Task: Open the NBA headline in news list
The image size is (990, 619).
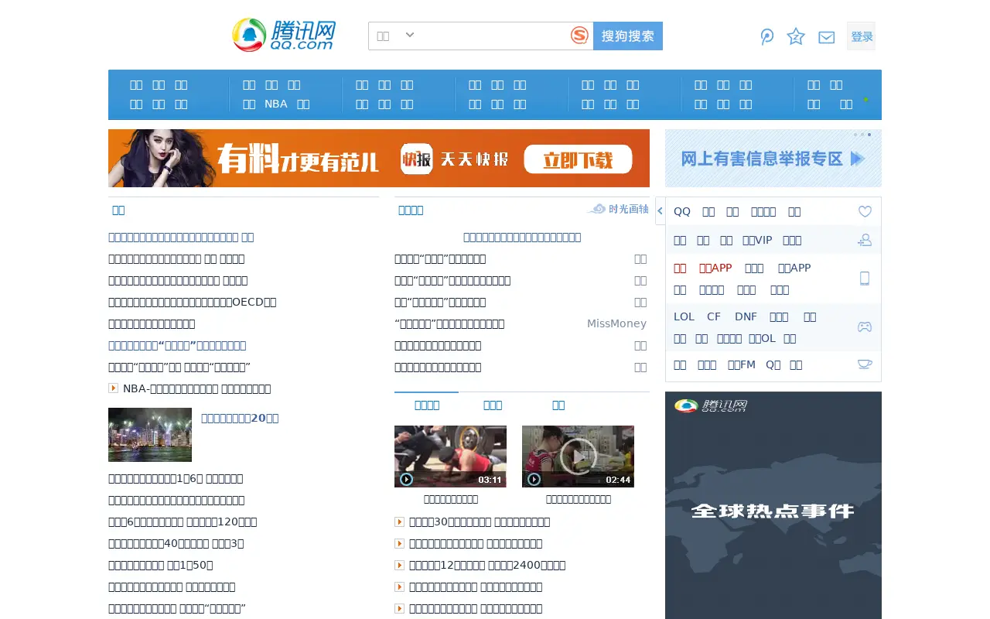Action: click(x=196, y=388)
